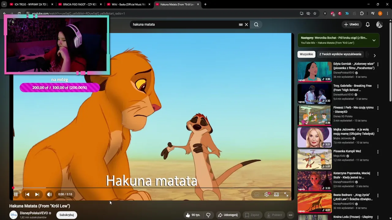
Task: Open the 7TV extension icon
Action: point(347,13)
